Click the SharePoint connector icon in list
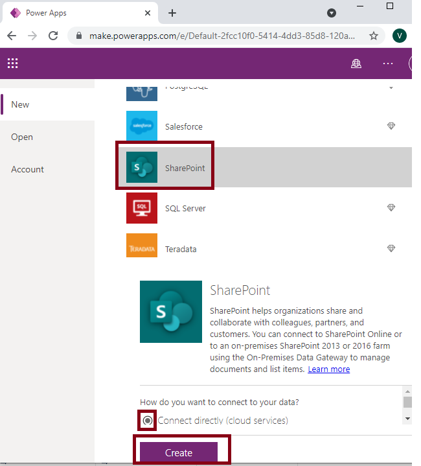The image size is (421, 466). pyautogui.click(x=142, y=167)
